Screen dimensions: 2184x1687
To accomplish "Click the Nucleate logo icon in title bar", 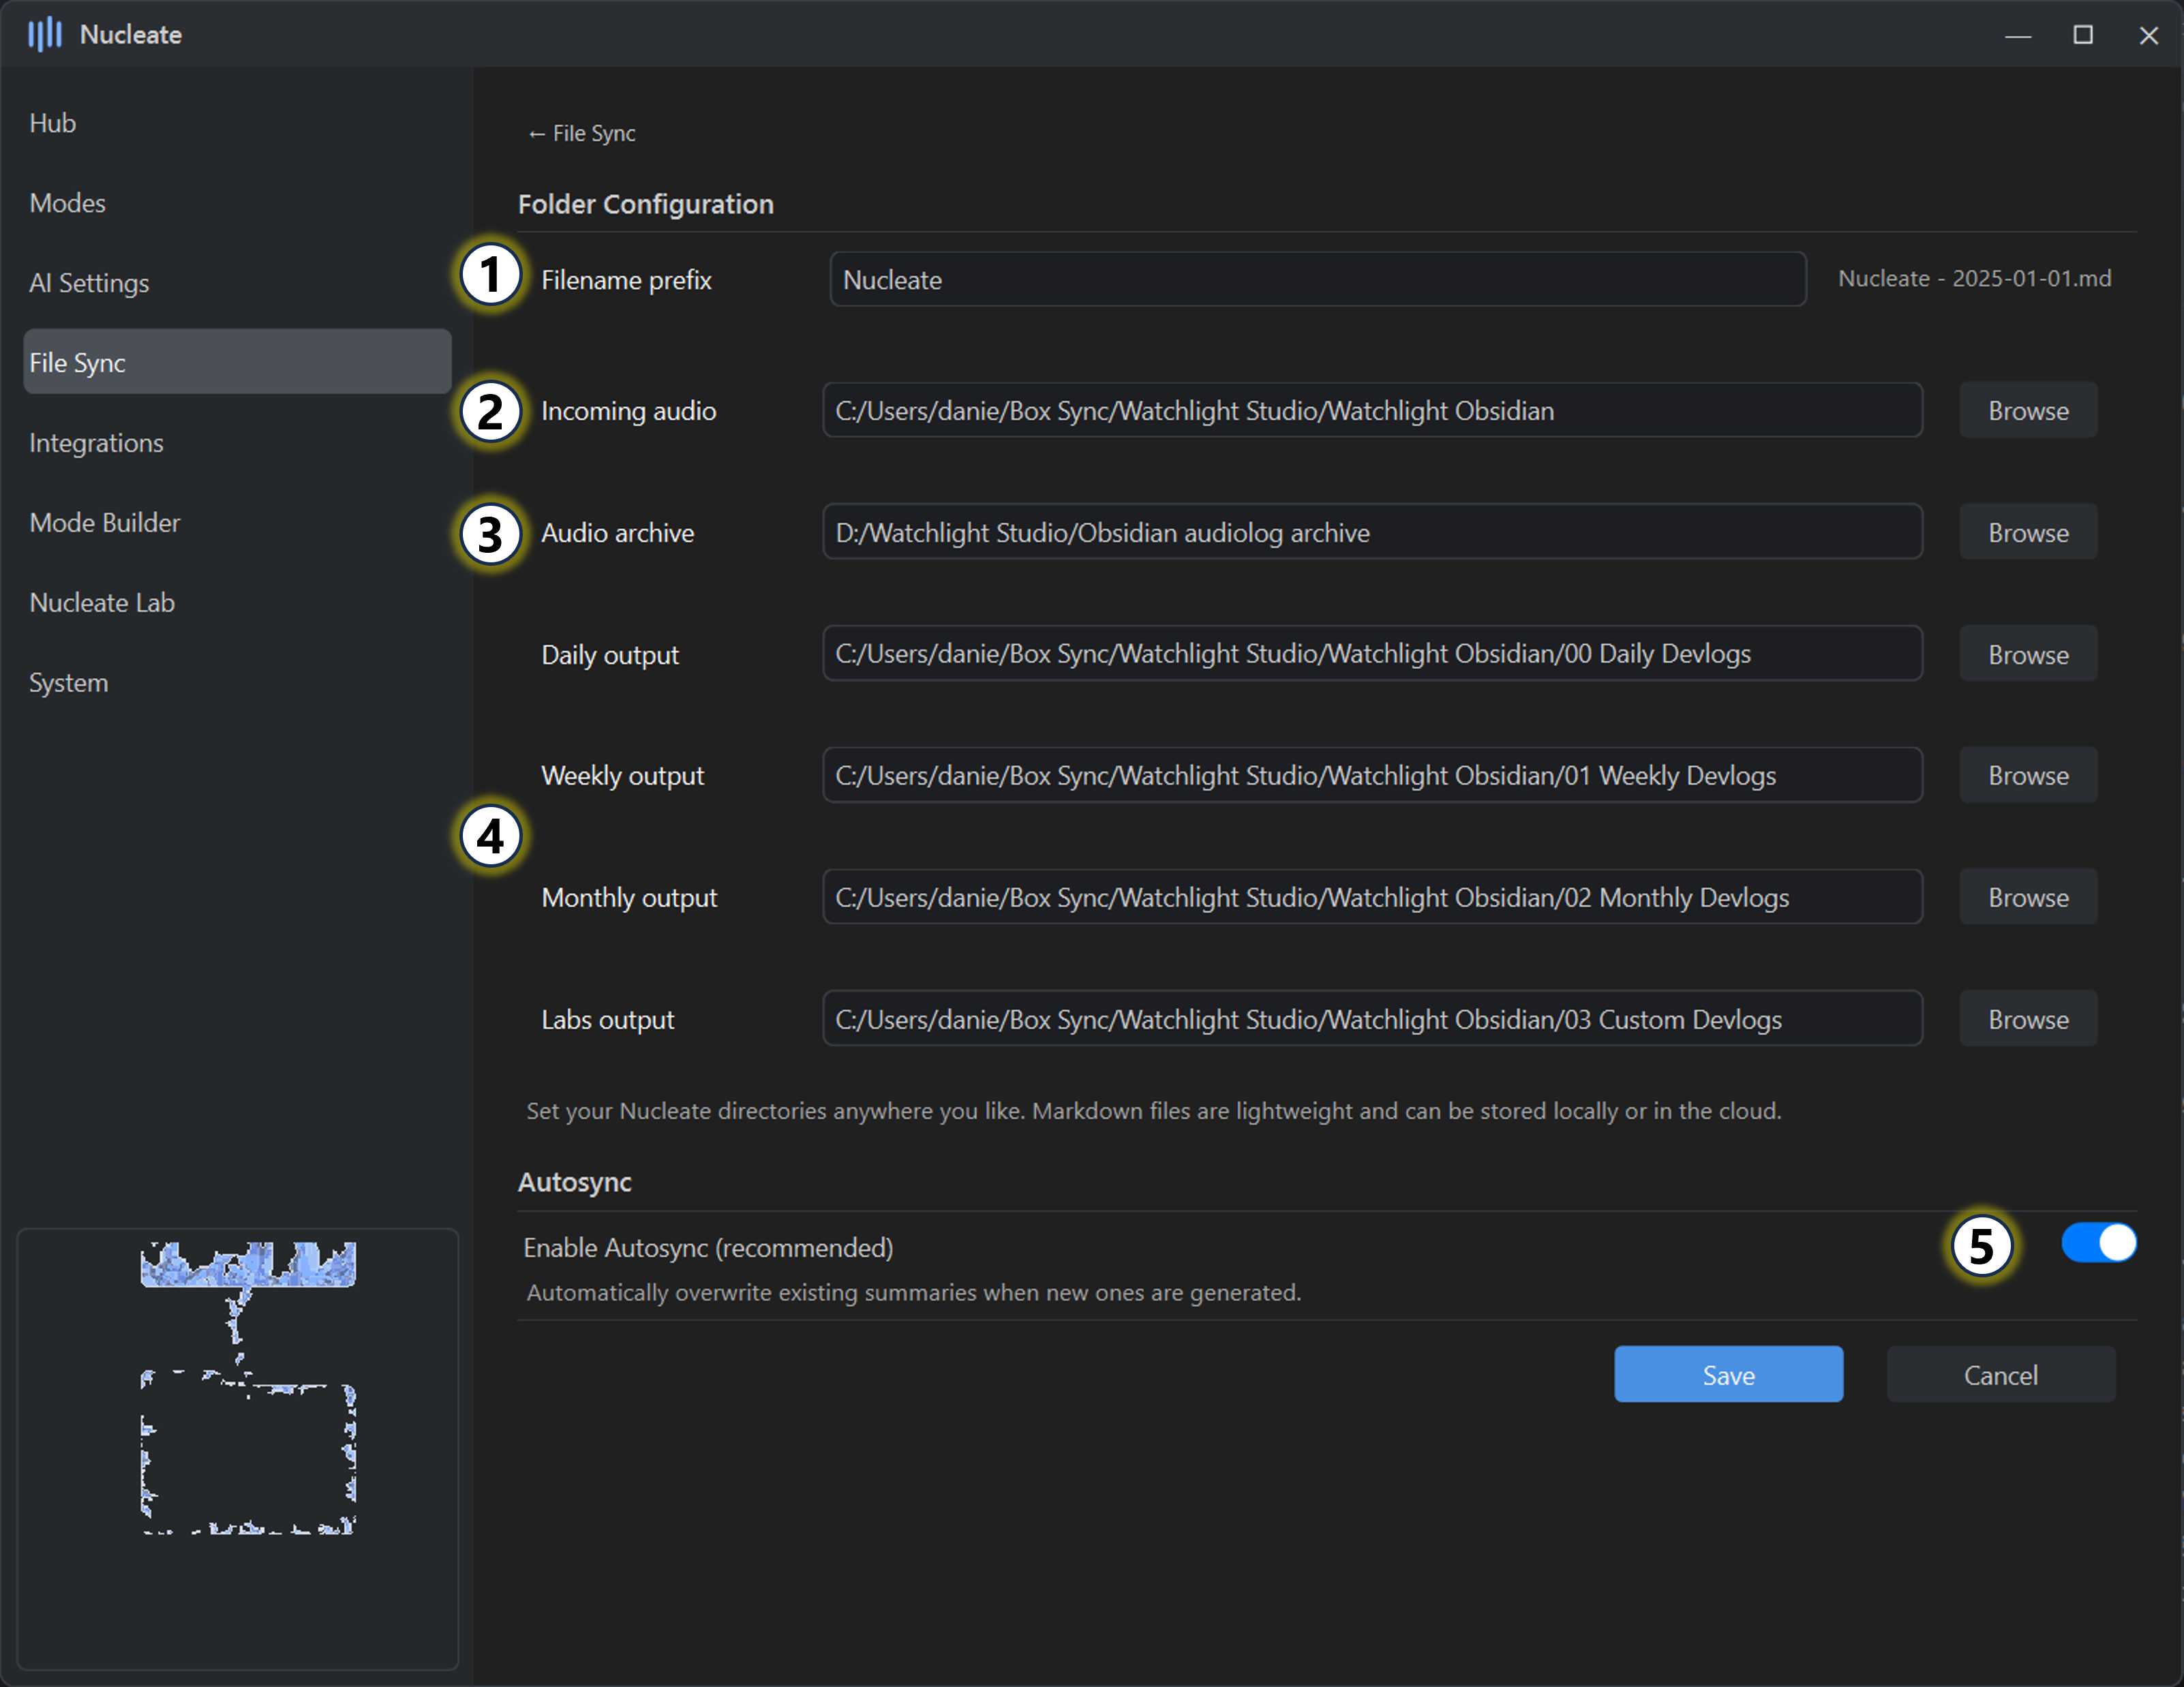I will pos(44,34).
